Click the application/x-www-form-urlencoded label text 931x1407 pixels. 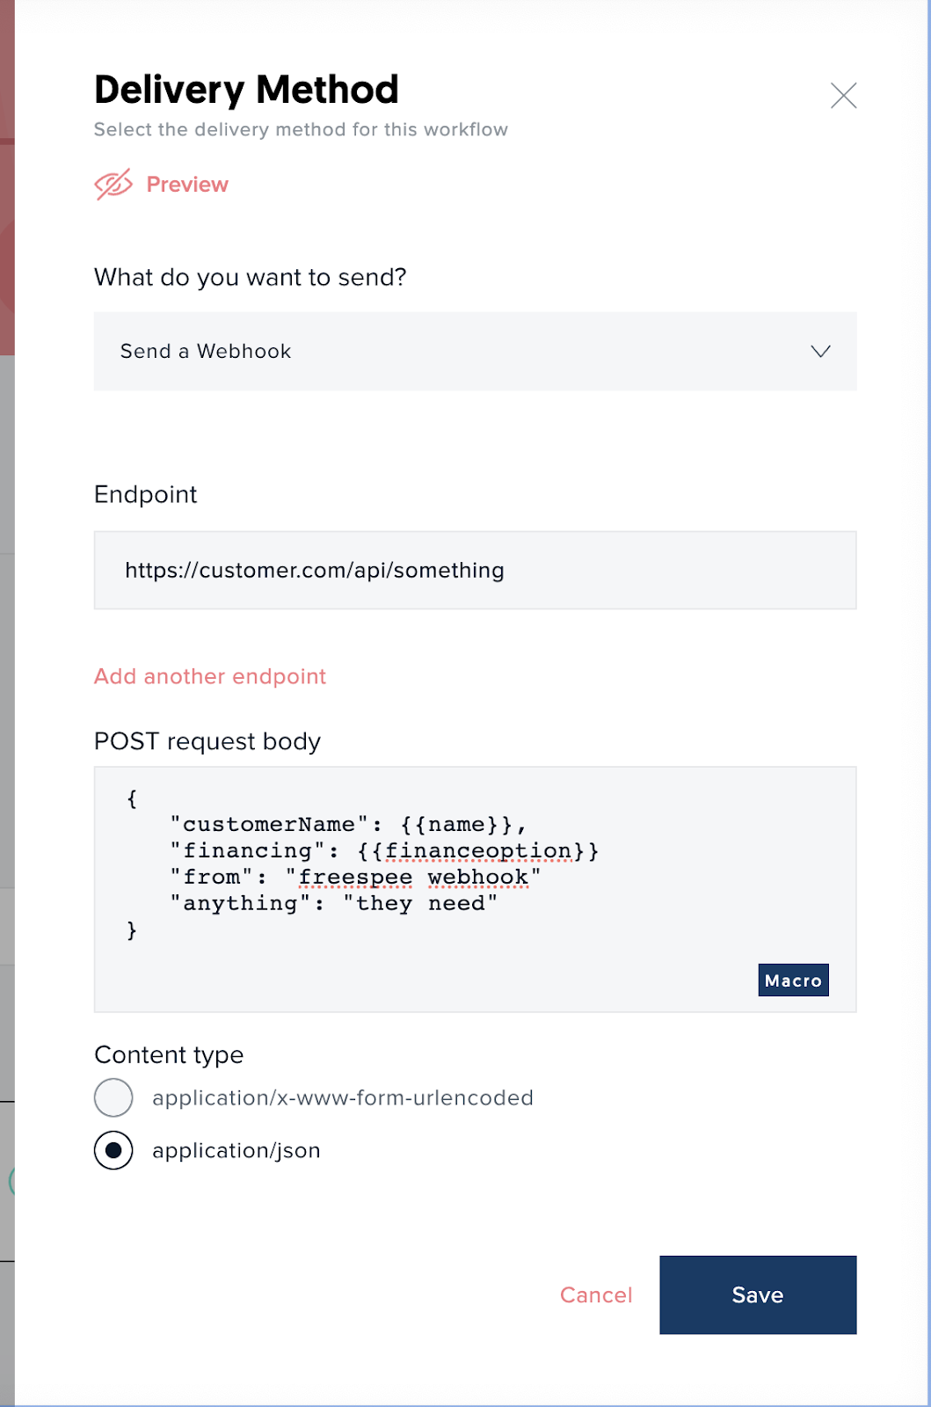pyautogui.click(x=343, y=1097)
